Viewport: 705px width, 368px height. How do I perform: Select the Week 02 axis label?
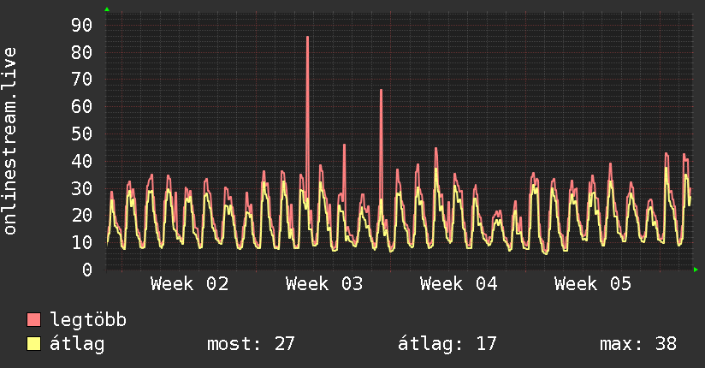189,283
